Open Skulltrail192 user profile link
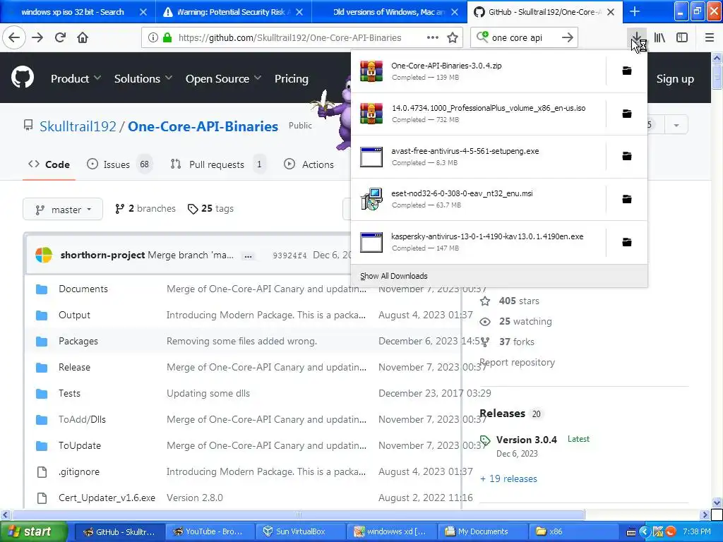 [78, 126]
